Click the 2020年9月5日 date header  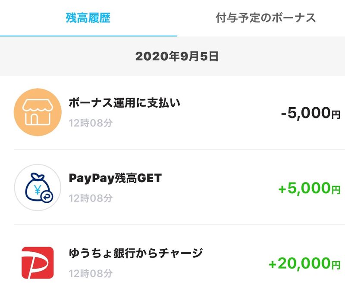[177, 56]
